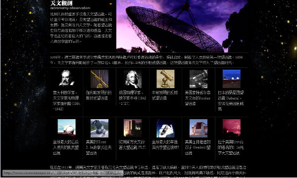Open the Sloan 2.5m telescope thumbnail
The width and height of the screenshot is (297, 178).
(99, 128)
